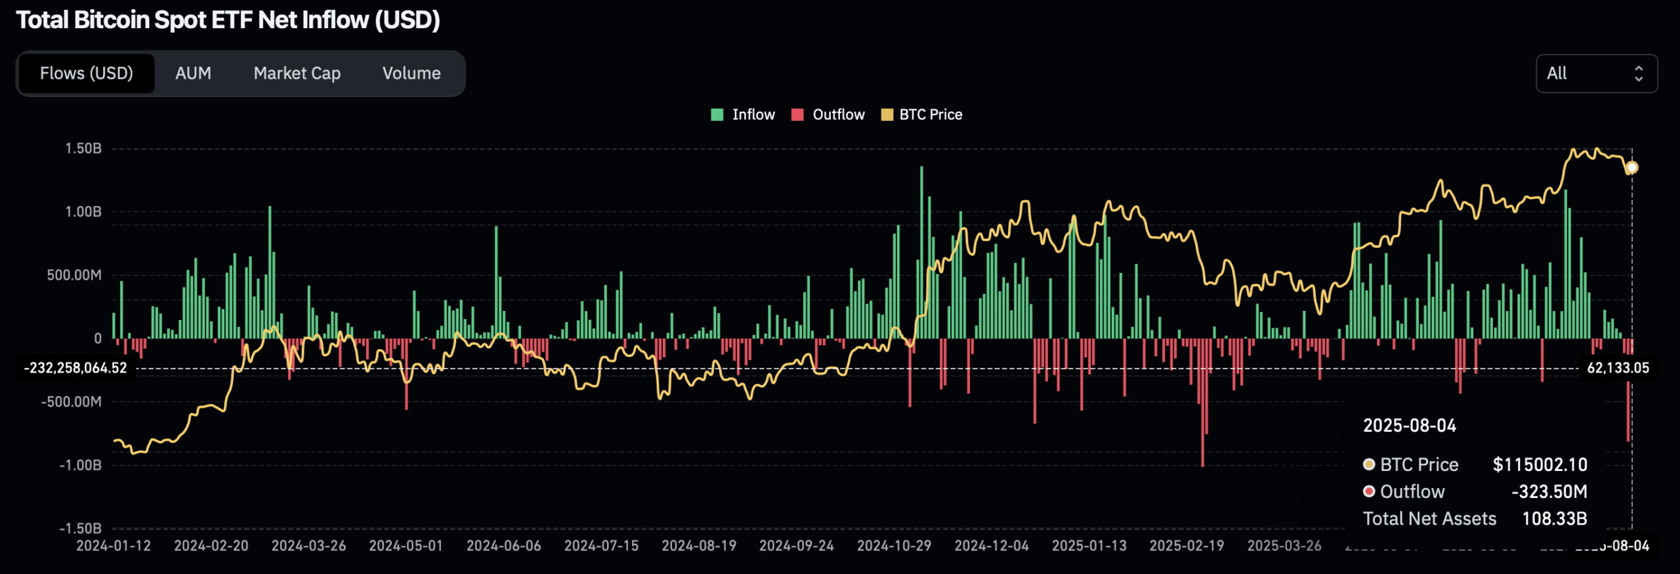Toggle the Inflow series label in legend
Viewport: 1680px width, 574px height.
753,115
